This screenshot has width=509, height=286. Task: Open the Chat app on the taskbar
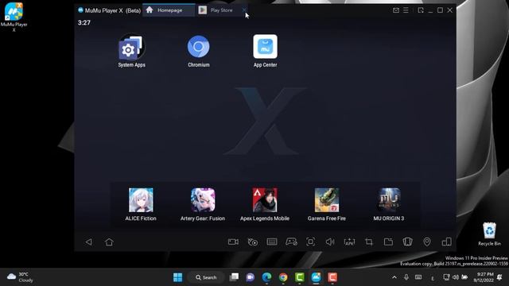[x=250, y=277]
